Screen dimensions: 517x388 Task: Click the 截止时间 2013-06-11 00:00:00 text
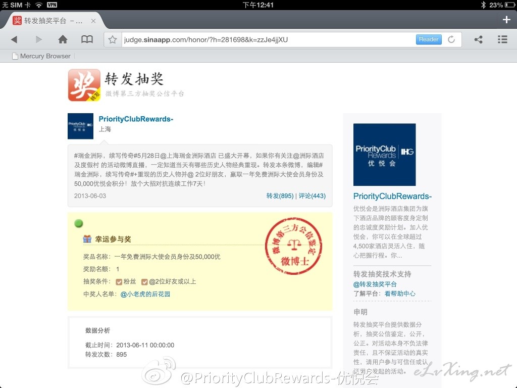click(x=130, y=345)
